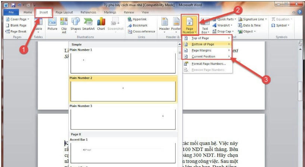305x167 pixels.
Task: Insert a SmartArt graphic
Action: pyautogui.click(x=88, y=24)
